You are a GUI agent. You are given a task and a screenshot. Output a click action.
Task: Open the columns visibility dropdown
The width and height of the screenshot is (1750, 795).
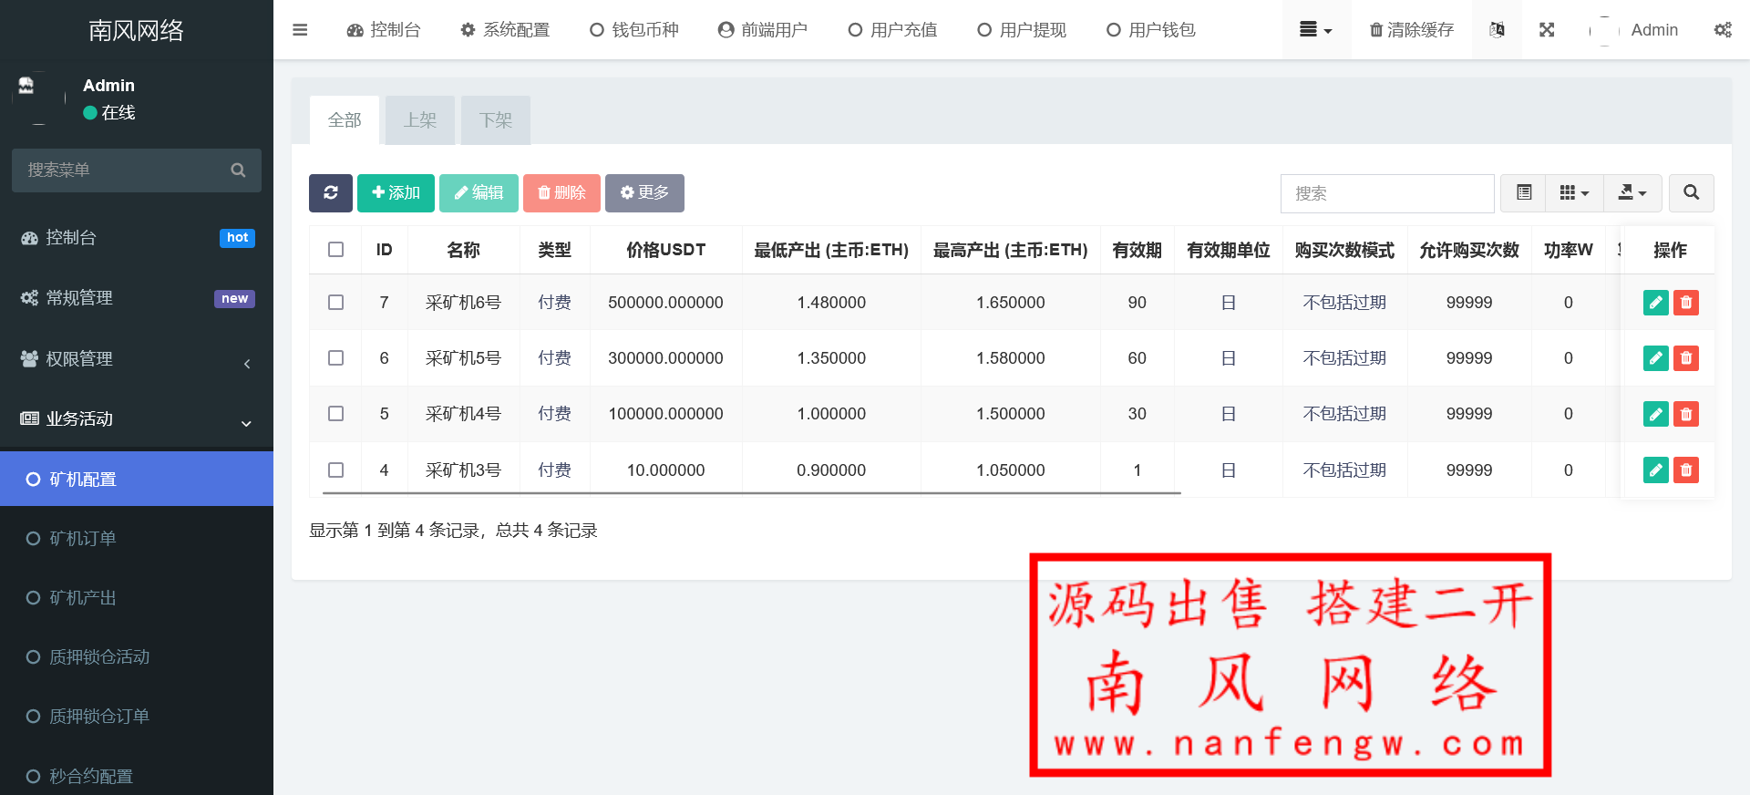pos(1574,193)
